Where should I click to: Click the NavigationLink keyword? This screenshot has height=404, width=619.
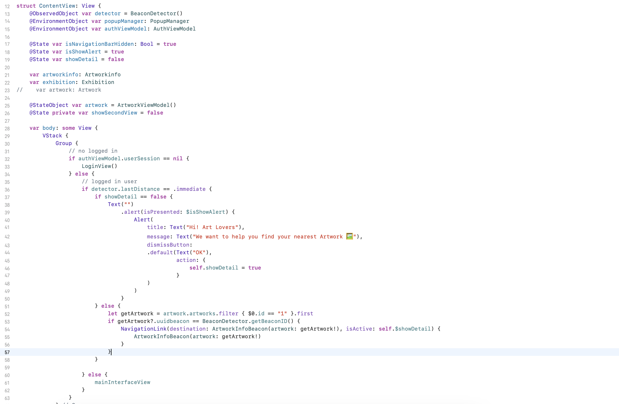[143, 329]
